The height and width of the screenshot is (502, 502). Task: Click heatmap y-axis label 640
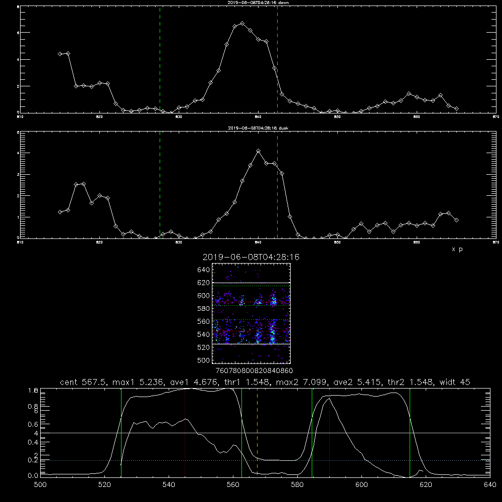coord(204,270)
